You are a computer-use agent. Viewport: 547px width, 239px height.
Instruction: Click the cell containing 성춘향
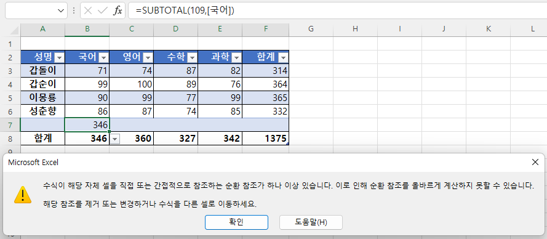42,111
